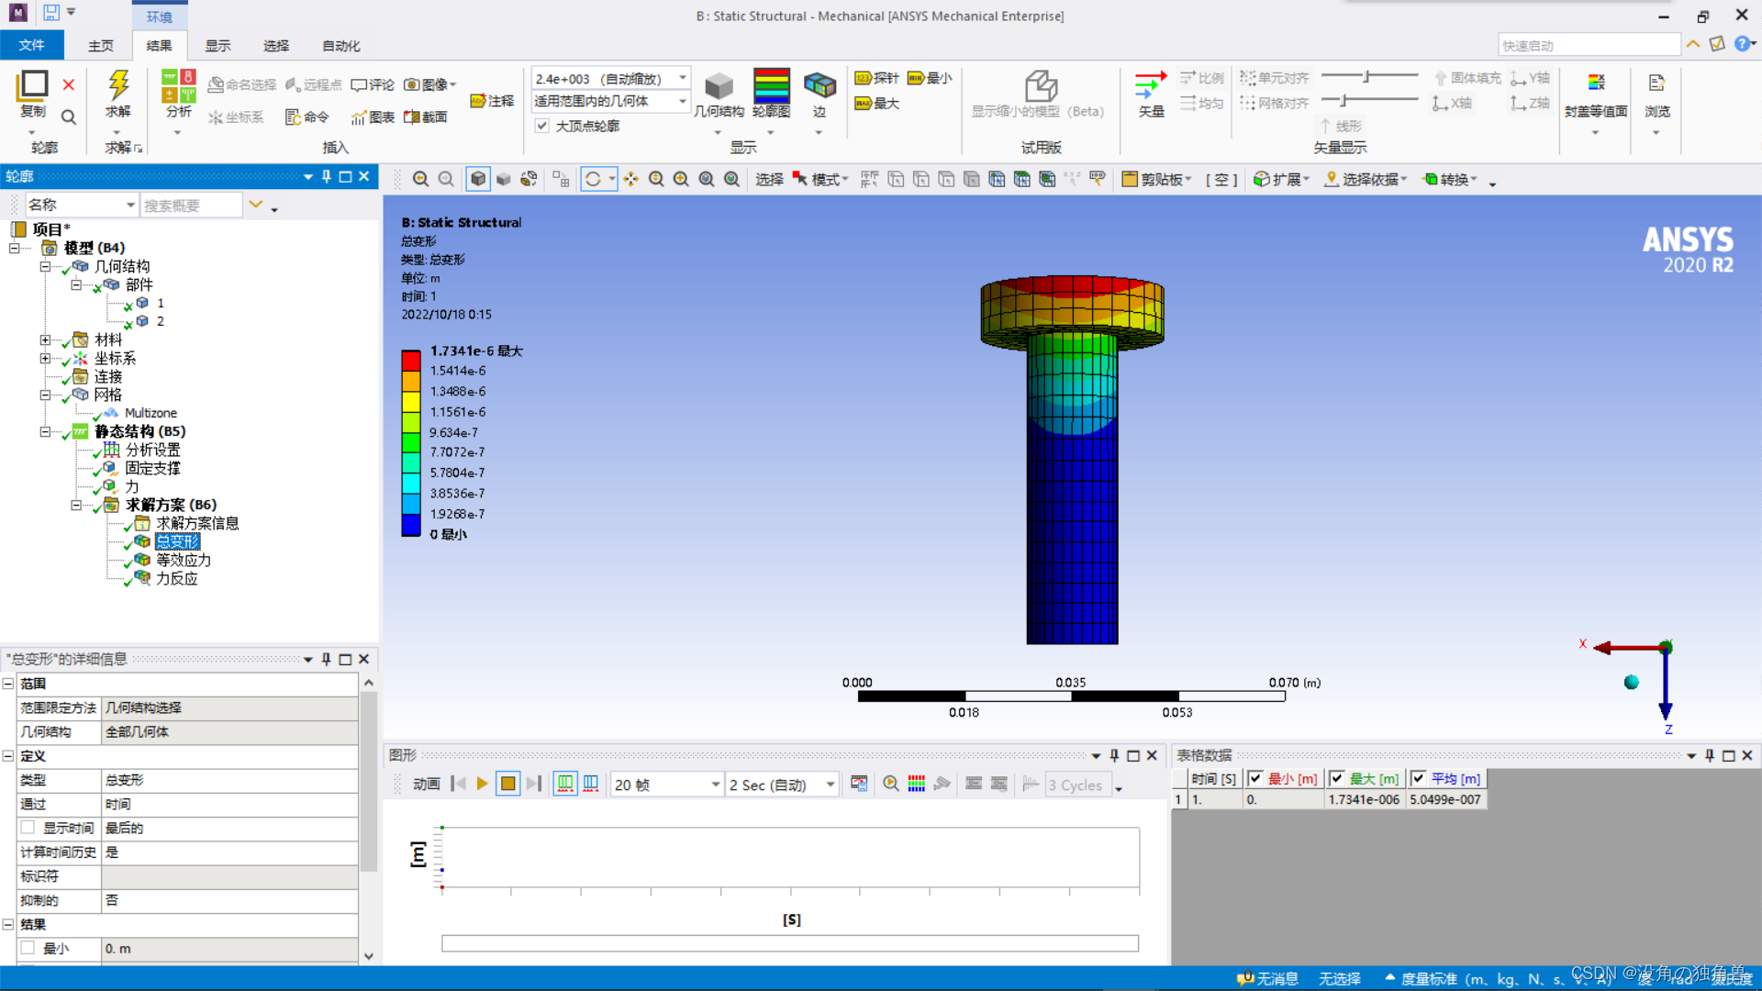Uncheck the 最大 [m] column checkbox
The height and width of the screenshot is (991, 1762).
(1337, 778)
